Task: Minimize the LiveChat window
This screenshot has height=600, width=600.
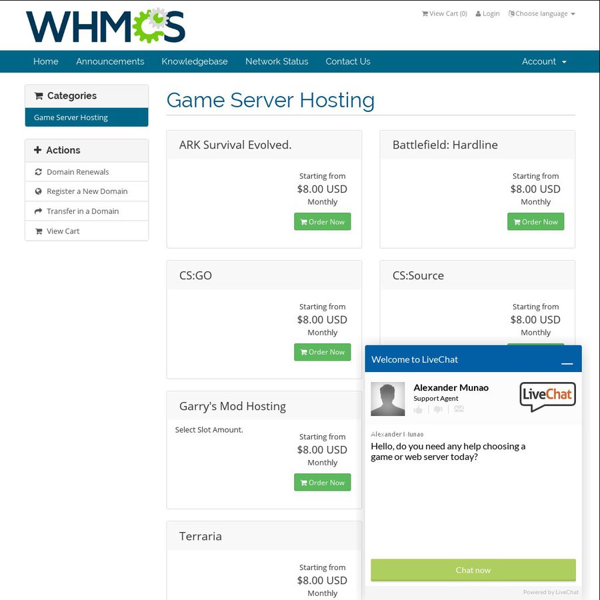Action: 567,363
